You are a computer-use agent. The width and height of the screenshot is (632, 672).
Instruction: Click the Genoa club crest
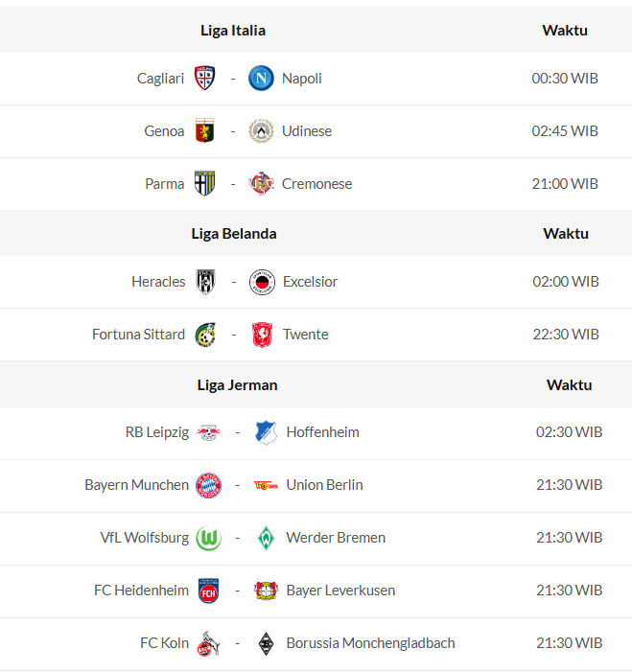tap(204, 131)
